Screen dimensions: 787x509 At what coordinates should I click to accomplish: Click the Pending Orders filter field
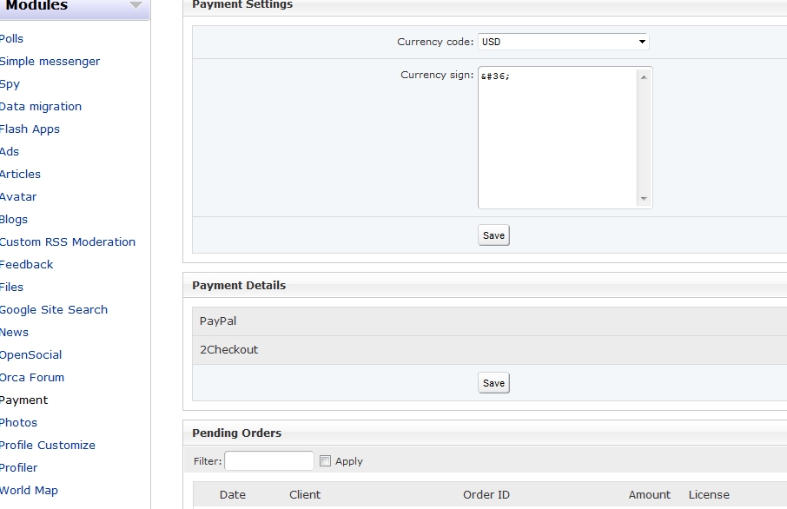269,461
